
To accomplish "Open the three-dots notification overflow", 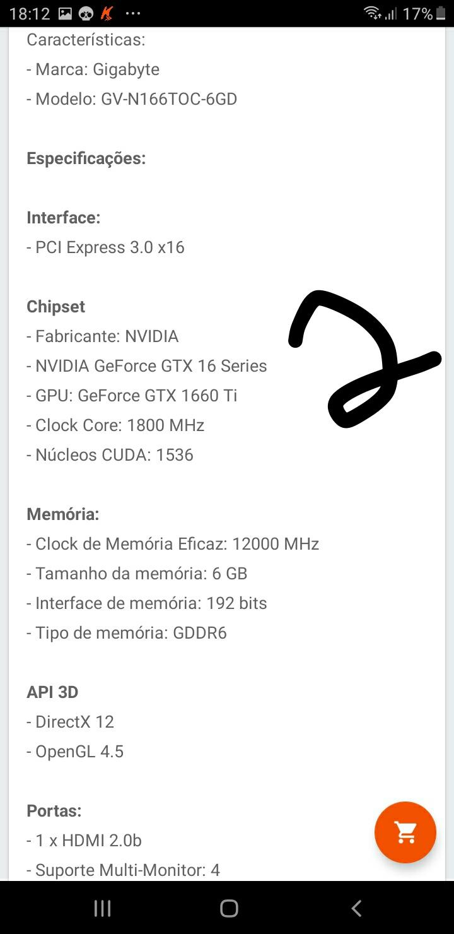I will 133,13.
